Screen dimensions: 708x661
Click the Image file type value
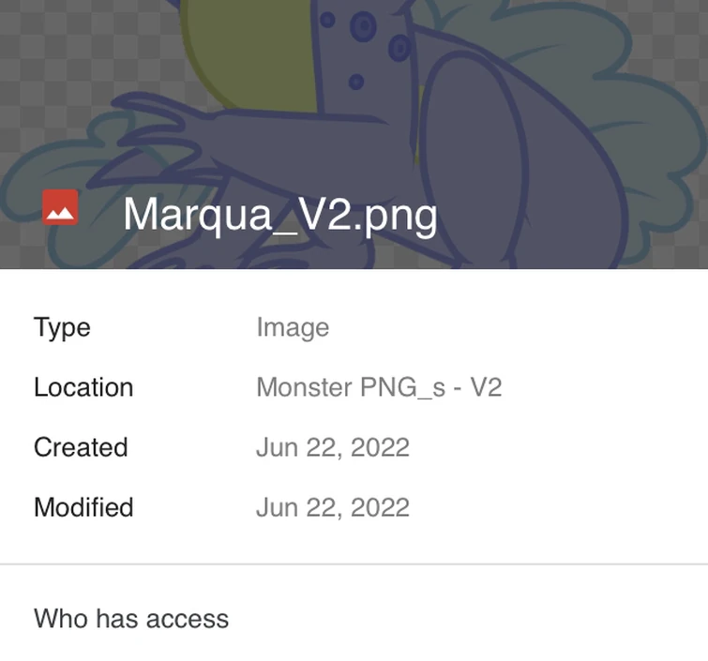coord(293,327)
